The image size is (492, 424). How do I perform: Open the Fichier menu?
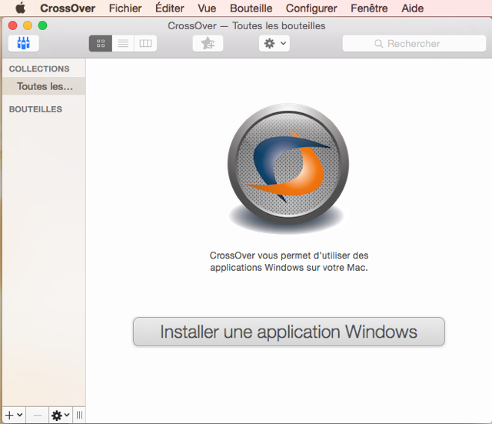click(125, 8)
